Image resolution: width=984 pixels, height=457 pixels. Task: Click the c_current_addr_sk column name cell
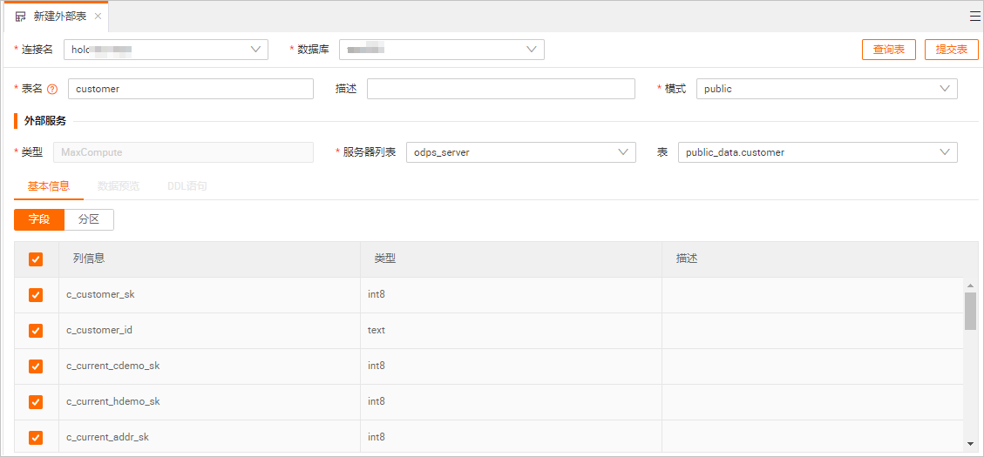tap(209, 437)
